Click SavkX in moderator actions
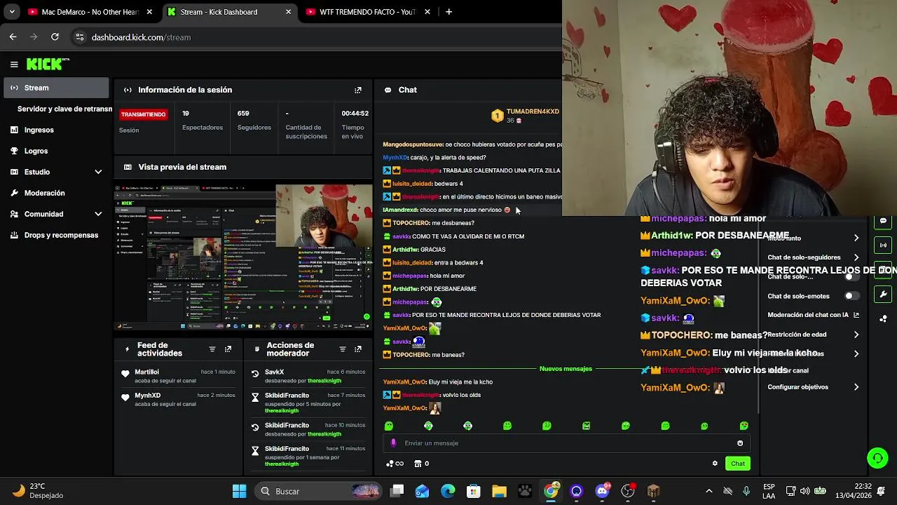 pos(274,372)
